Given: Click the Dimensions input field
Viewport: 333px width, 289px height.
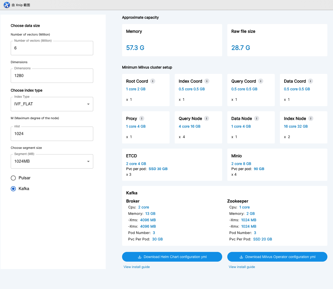Looking at the screenshot, I should 52,76.
